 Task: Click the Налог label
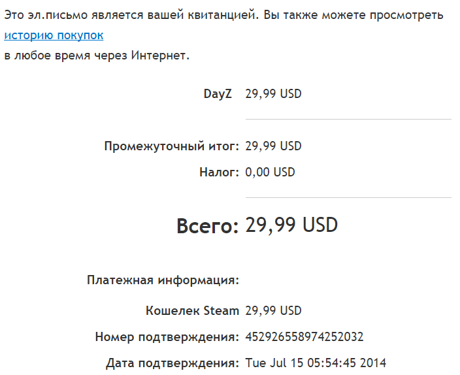[x=220, y=172]
